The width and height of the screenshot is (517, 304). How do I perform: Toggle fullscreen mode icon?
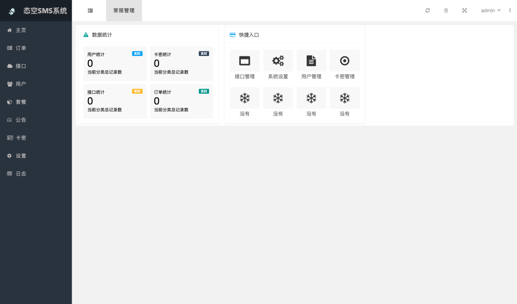point(464,11)
